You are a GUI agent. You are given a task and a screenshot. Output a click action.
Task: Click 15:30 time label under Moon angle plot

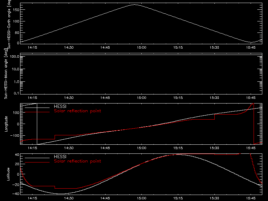click(x=214, y=97)
